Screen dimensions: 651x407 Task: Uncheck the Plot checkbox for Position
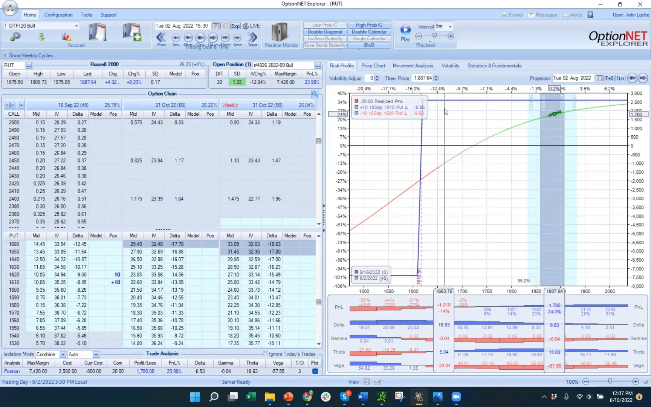pos(315,371)
